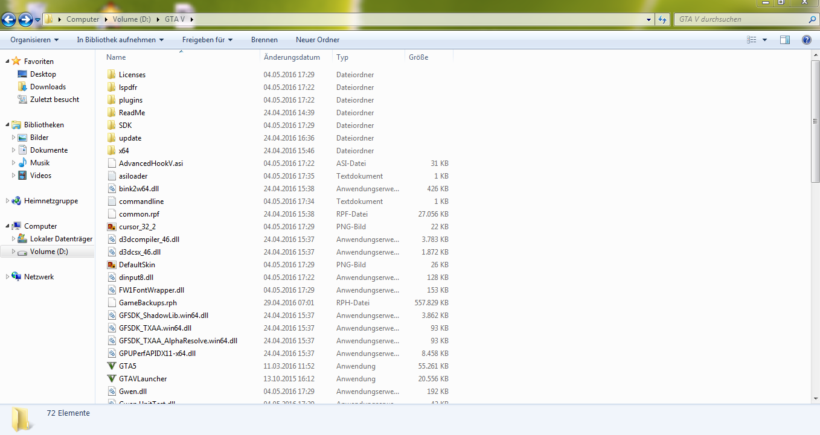Screen dimensions: 820x435
Task: Sort by Änderungsdatum column header
Action: [x=296, y=57]
